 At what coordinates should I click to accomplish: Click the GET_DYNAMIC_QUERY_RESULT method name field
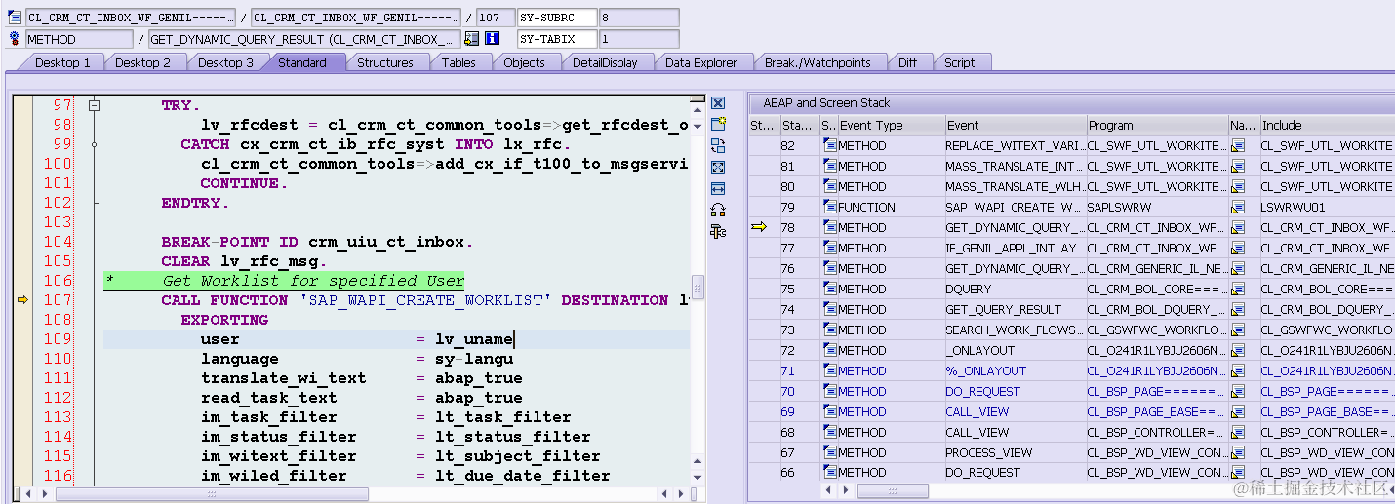(x=304, y=39)
